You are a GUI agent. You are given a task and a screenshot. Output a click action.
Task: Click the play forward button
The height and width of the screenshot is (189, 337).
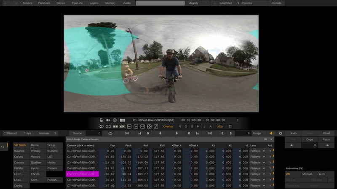click(x=177, y=133)
